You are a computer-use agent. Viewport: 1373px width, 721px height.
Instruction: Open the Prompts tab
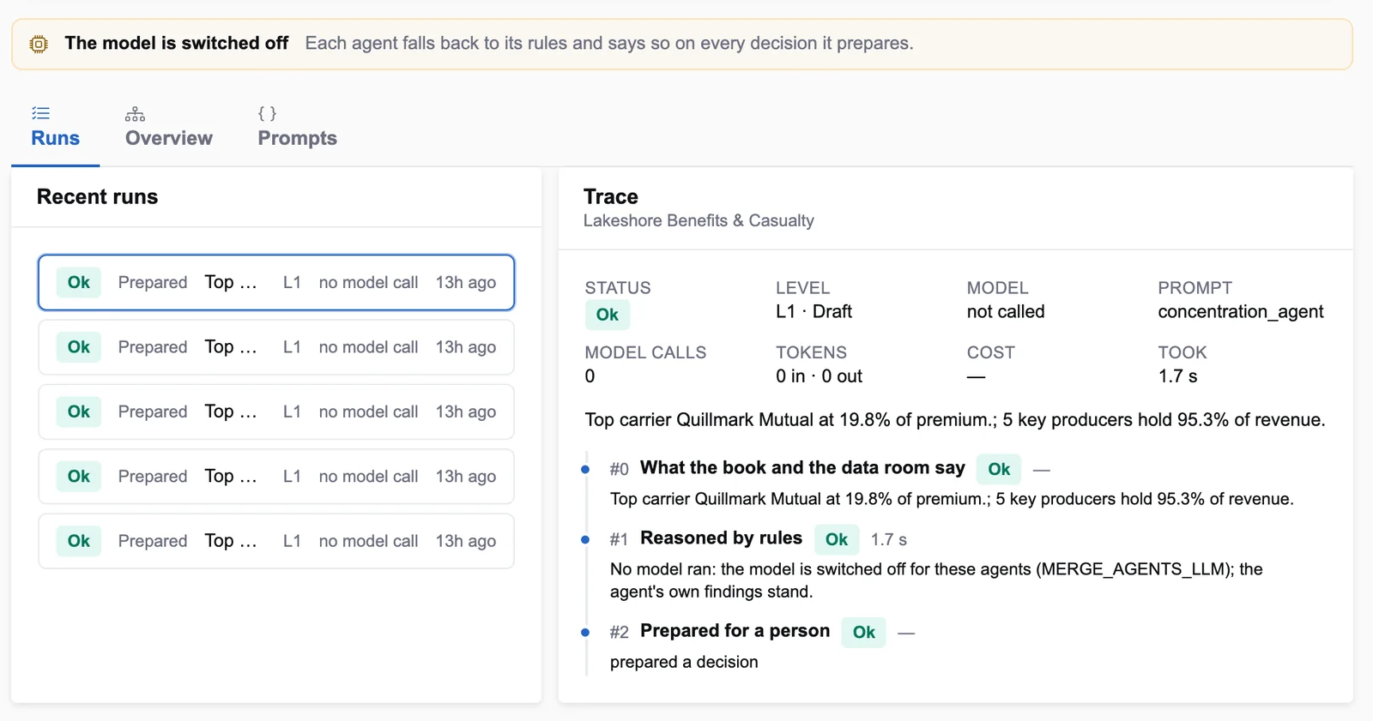click(297, 128)
